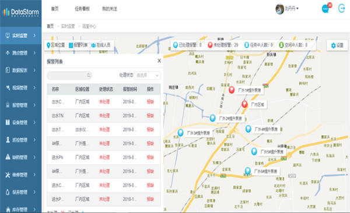Select red marker 厂外1#提升泵房 on map
This screenshot has width=350, height=213.
pyautogui.click(x=232, y=90)
